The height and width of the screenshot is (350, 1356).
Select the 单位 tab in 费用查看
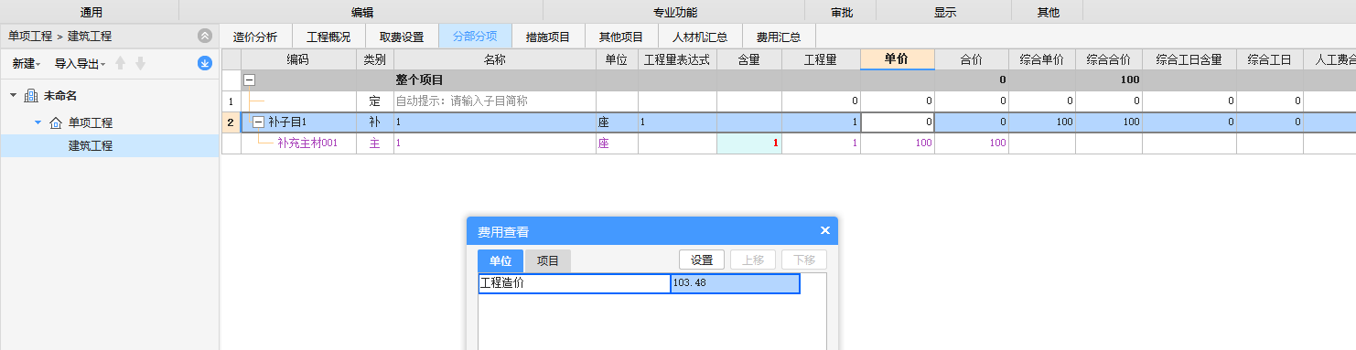coord(500,260)
